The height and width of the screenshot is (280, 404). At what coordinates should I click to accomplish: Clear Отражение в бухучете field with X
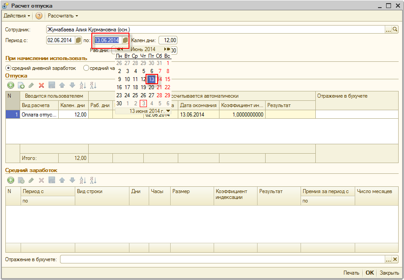click(395, 259)
